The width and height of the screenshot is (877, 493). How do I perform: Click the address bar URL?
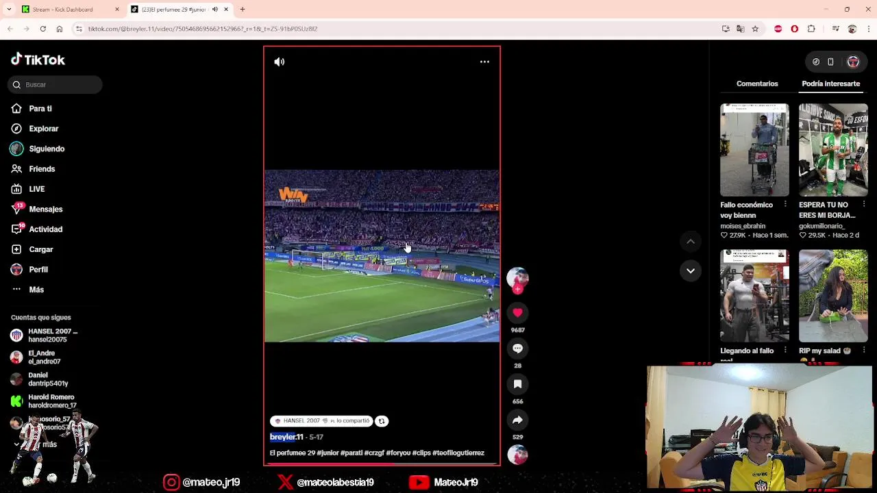click(202, 29)
